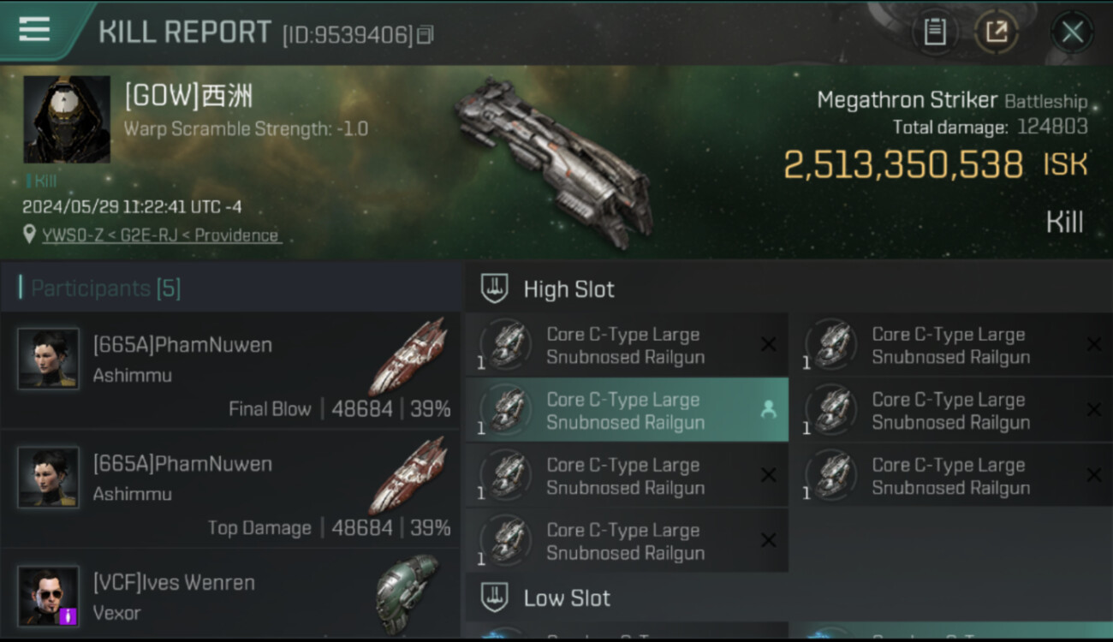Click X on first left railgun
Viewport: 1113px width, 642px height.
coord(768,345)
